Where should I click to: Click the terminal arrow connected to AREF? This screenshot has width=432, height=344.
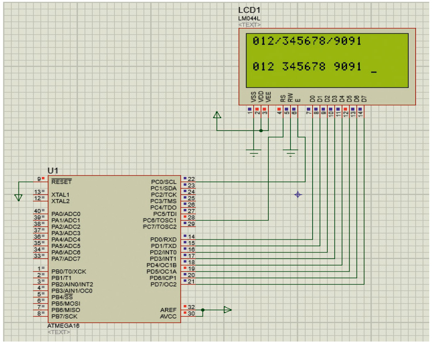[227, 310]
